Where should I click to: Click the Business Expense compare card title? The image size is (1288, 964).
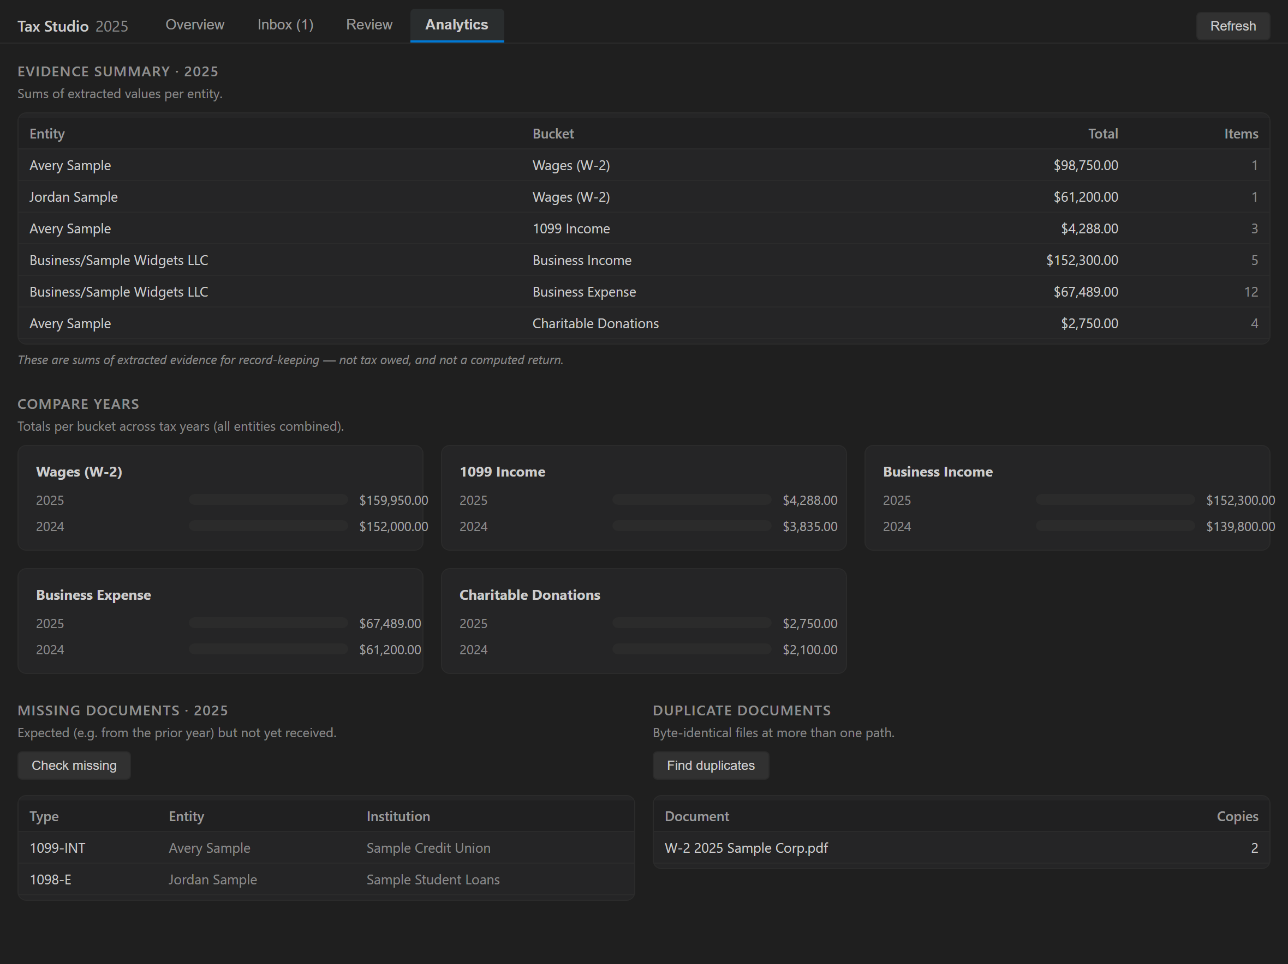(x=93, y=595)
